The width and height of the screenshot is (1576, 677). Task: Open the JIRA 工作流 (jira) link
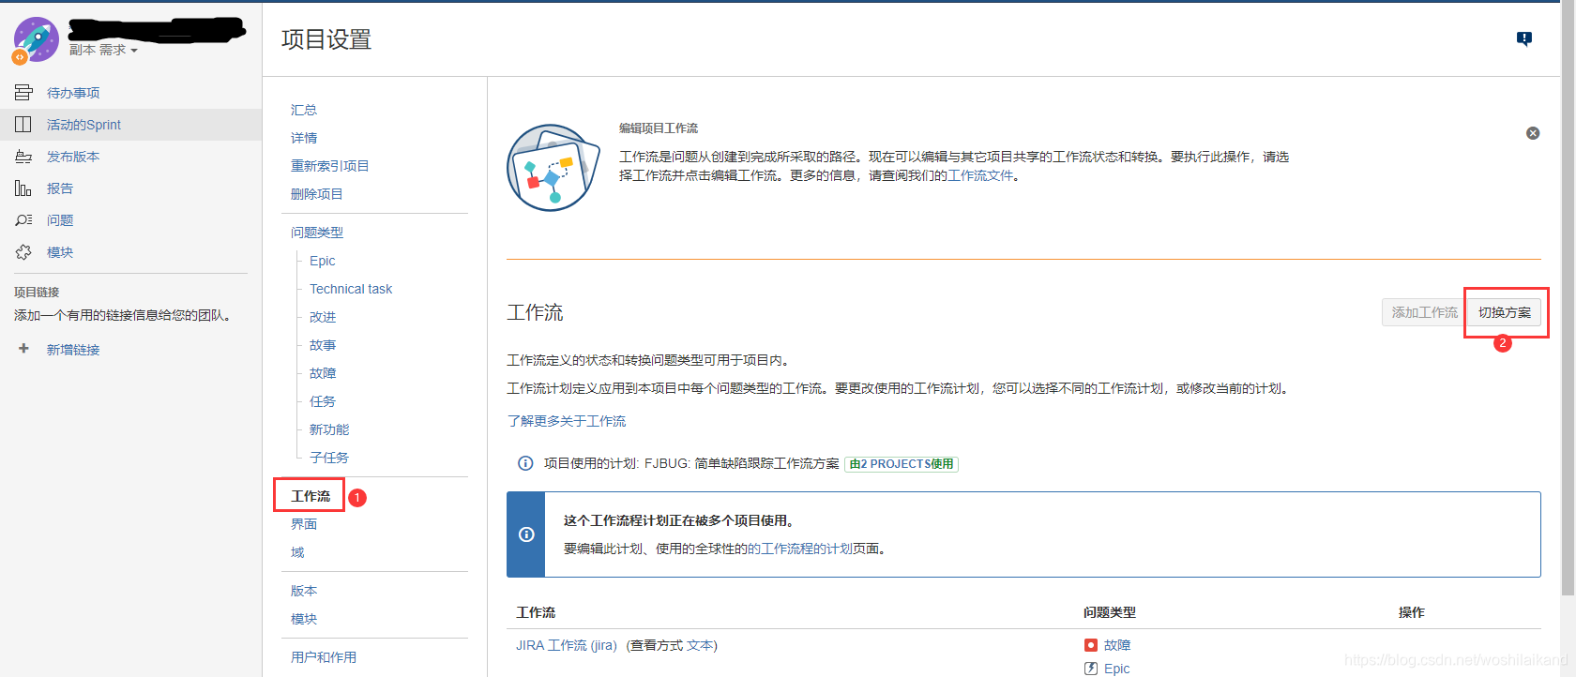click(567, 645)
